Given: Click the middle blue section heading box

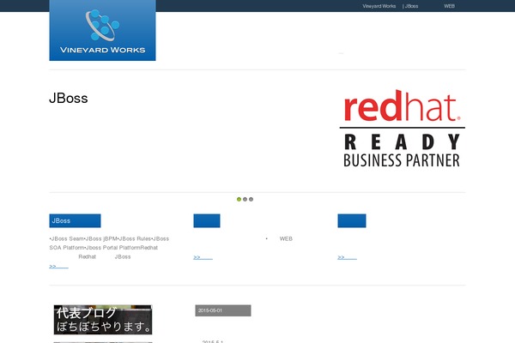Looking at the screenshot, I should [x=207, y=220].
